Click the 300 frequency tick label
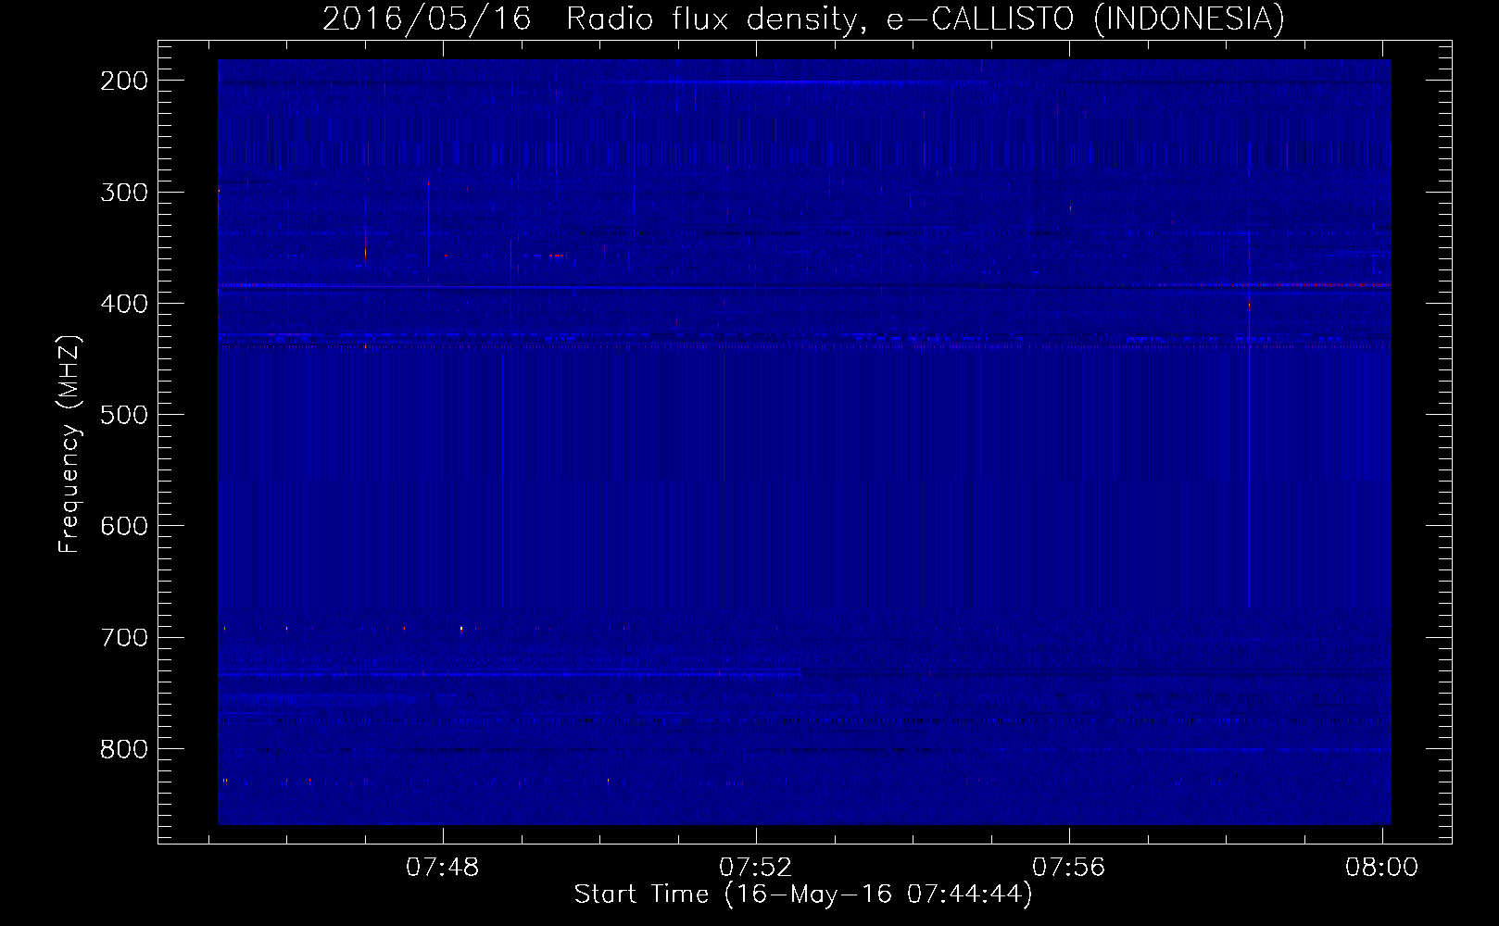Screen dimensions: 1499x926 tap(124, 193)
